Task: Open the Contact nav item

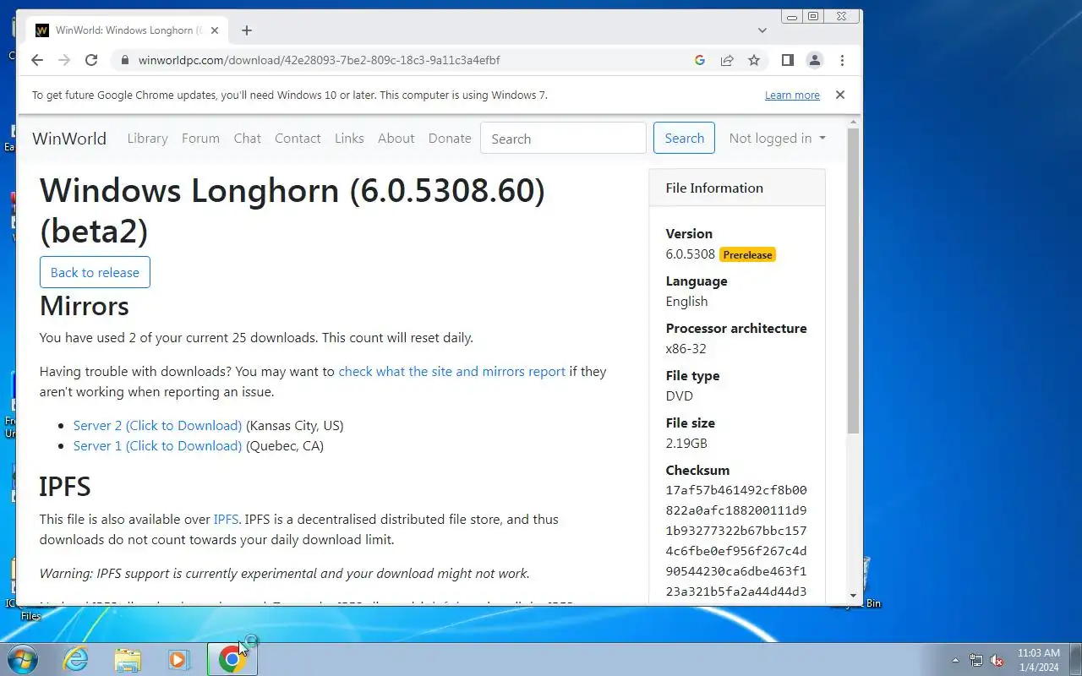Action: click(x=298, y=139)
